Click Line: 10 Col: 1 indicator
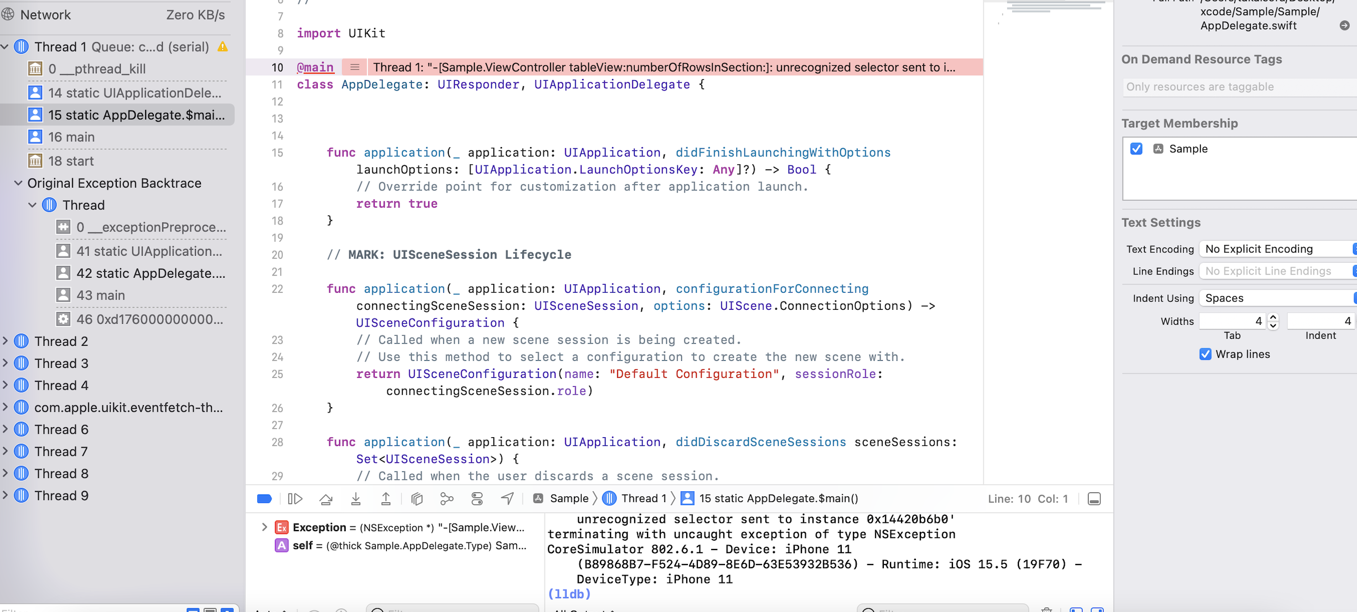Viewport: 1357px width, 612px height. click(1028, 499)
